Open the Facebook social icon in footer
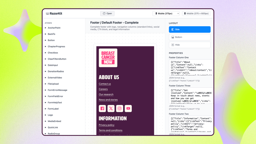Viewport: 256px width, 144px height. click(102, 108)
